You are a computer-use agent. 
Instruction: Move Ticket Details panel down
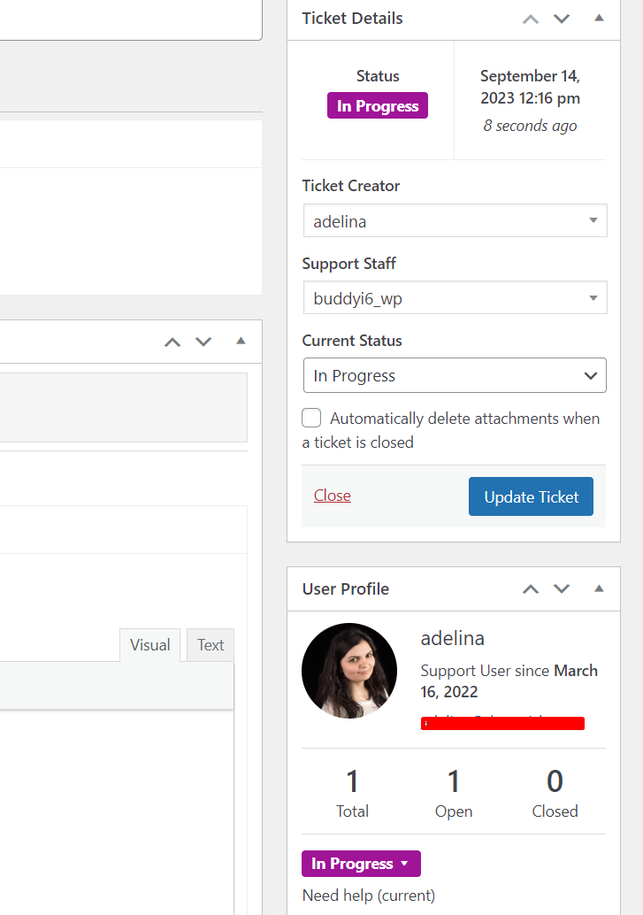(x=562, y=19)
